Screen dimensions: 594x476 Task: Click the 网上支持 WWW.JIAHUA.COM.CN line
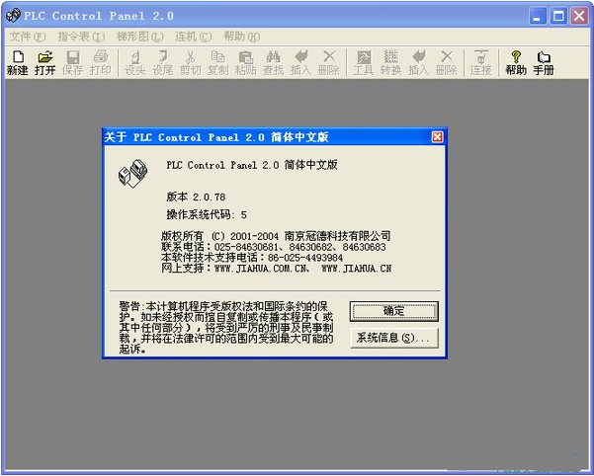pyautogui.click(x=277, y=269)
